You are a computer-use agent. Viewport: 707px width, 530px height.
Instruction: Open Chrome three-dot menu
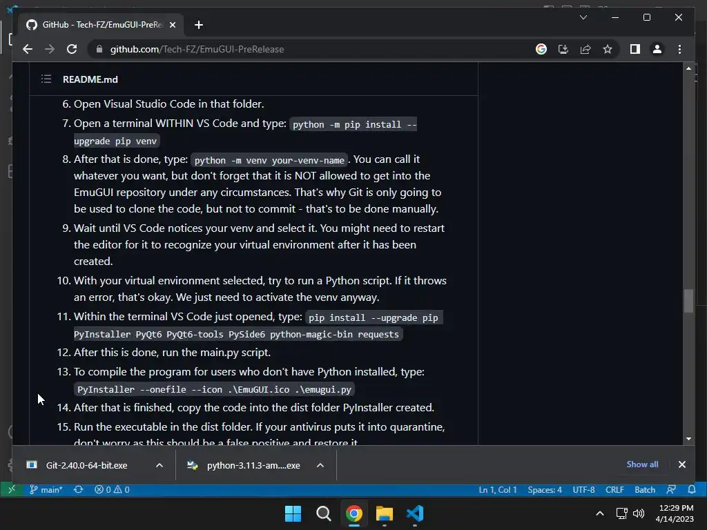click(x=679, y=49)
